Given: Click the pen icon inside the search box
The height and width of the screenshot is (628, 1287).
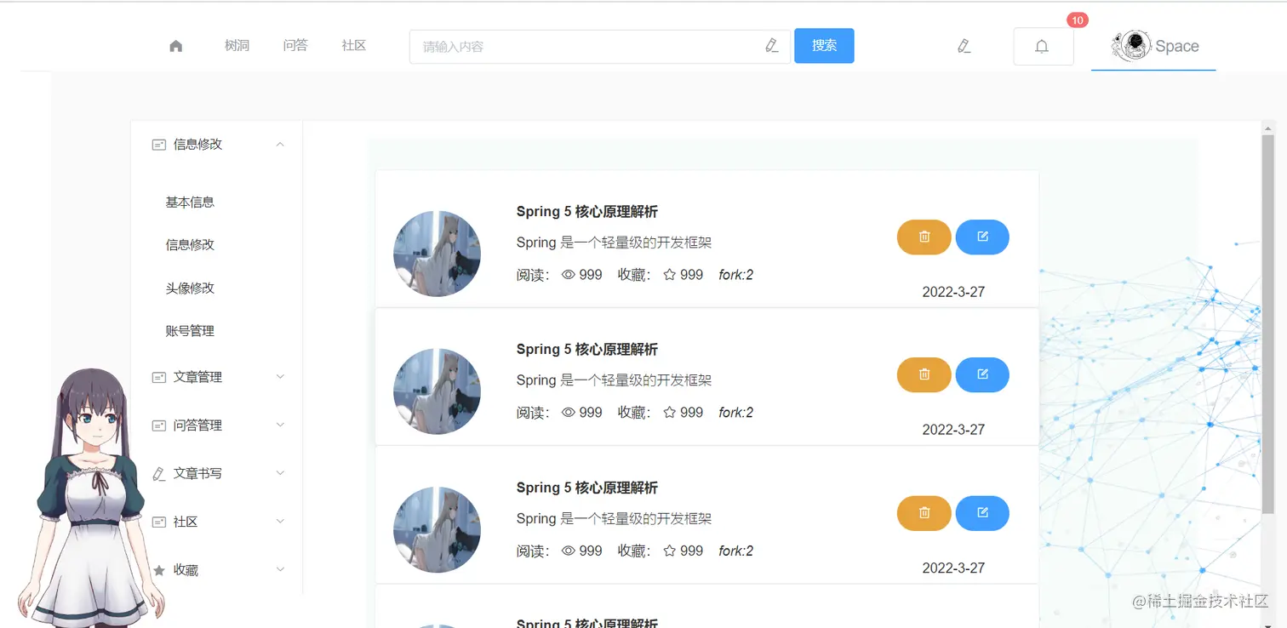Looking at the screenshot, I should [771, 46].
